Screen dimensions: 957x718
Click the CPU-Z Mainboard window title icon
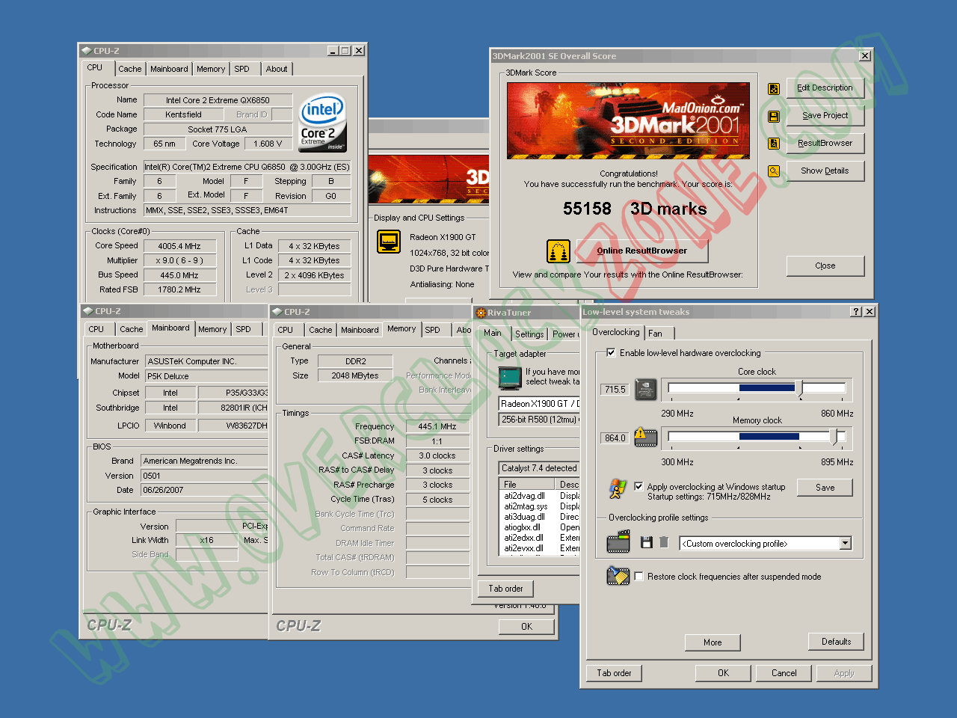(88, 311)
